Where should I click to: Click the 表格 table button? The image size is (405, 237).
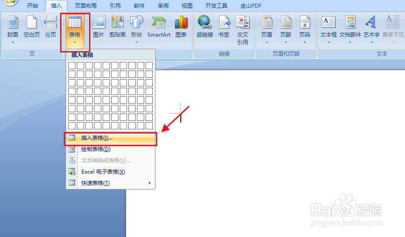(75, 31)
